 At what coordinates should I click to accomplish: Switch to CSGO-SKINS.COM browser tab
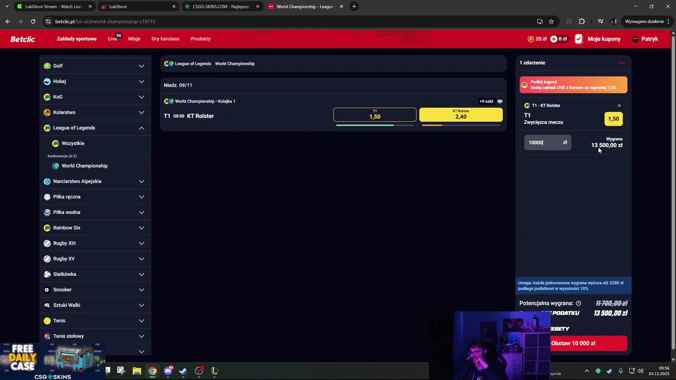tap(221, 6)
